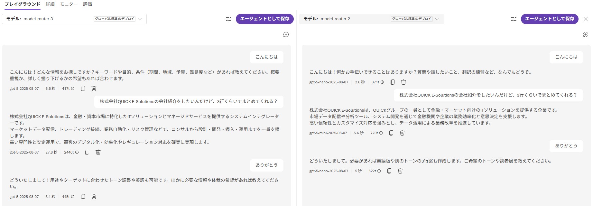Click the 5.6 秒 response time
The width and height of the screenshot is (593, 206).
[x=358, y=133]
